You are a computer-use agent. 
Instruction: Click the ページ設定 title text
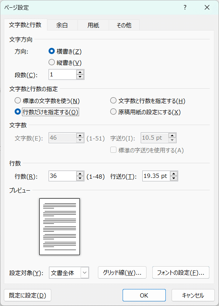(17, 8)
